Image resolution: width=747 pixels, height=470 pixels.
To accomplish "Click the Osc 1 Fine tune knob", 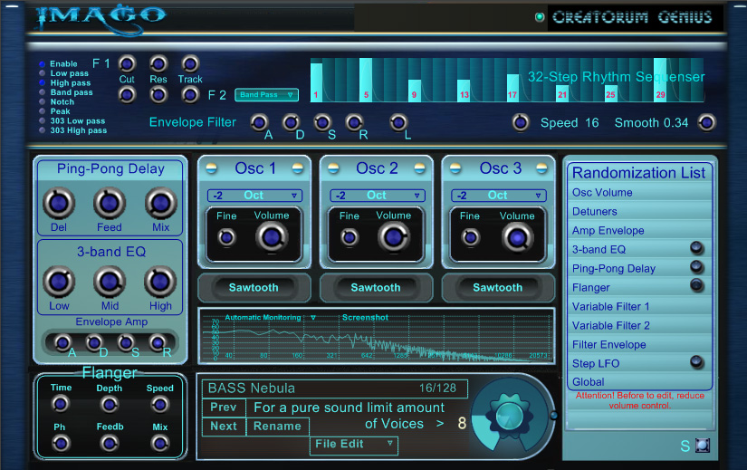I will click(226, 237).
